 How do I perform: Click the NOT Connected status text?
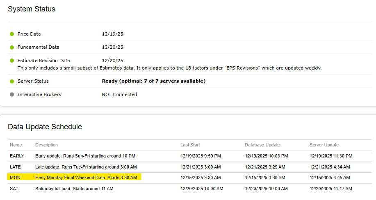click(x=119, y=94)
